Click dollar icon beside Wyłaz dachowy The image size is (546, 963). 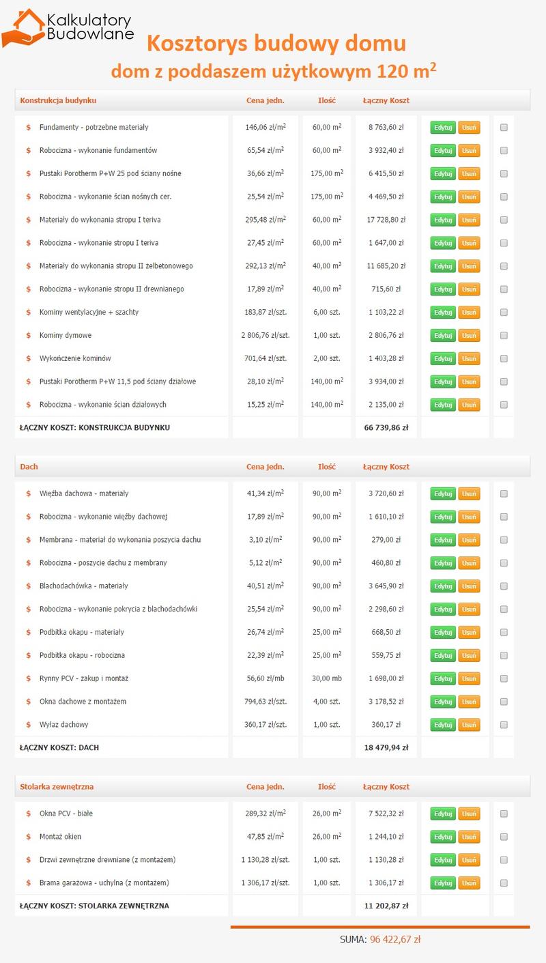(x=28, y=725)
